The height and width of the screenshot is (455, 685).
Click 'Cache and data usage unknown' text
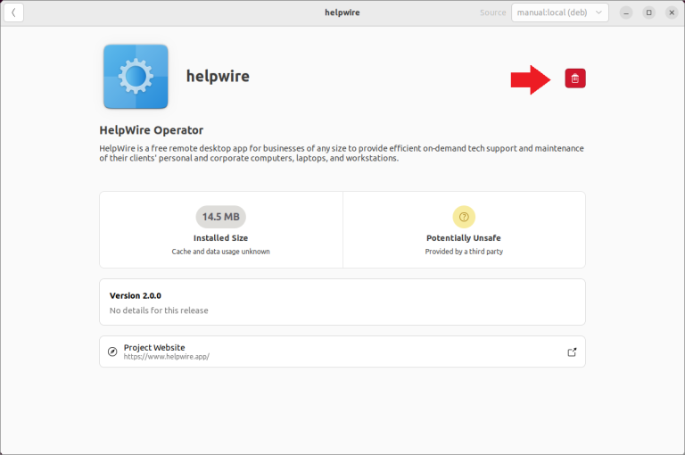pos(220,252)
